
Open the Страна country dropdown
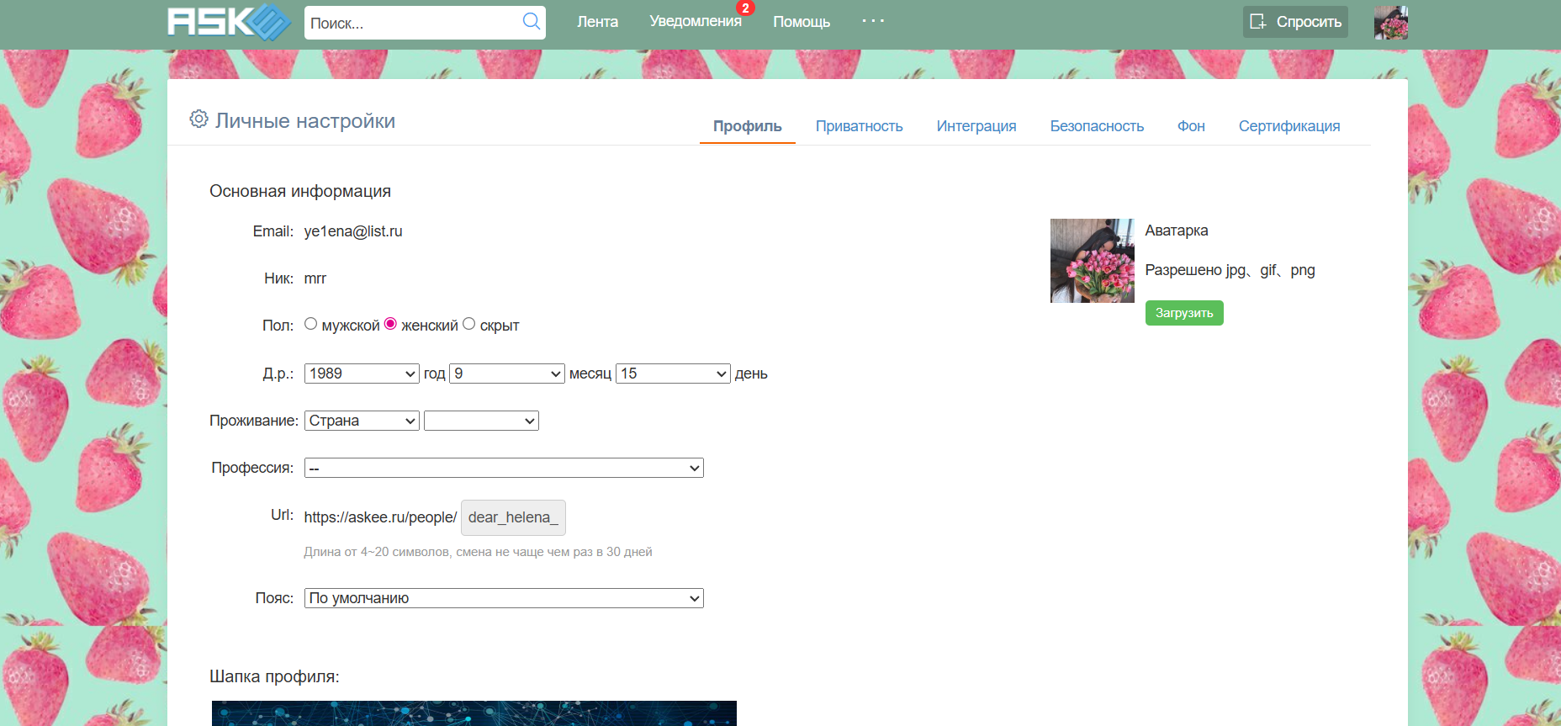coord(362,421)
